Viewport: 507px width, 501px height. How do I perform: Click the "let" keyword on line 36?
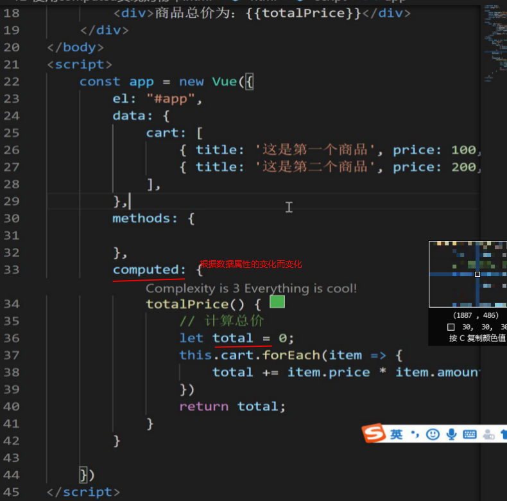191,338
